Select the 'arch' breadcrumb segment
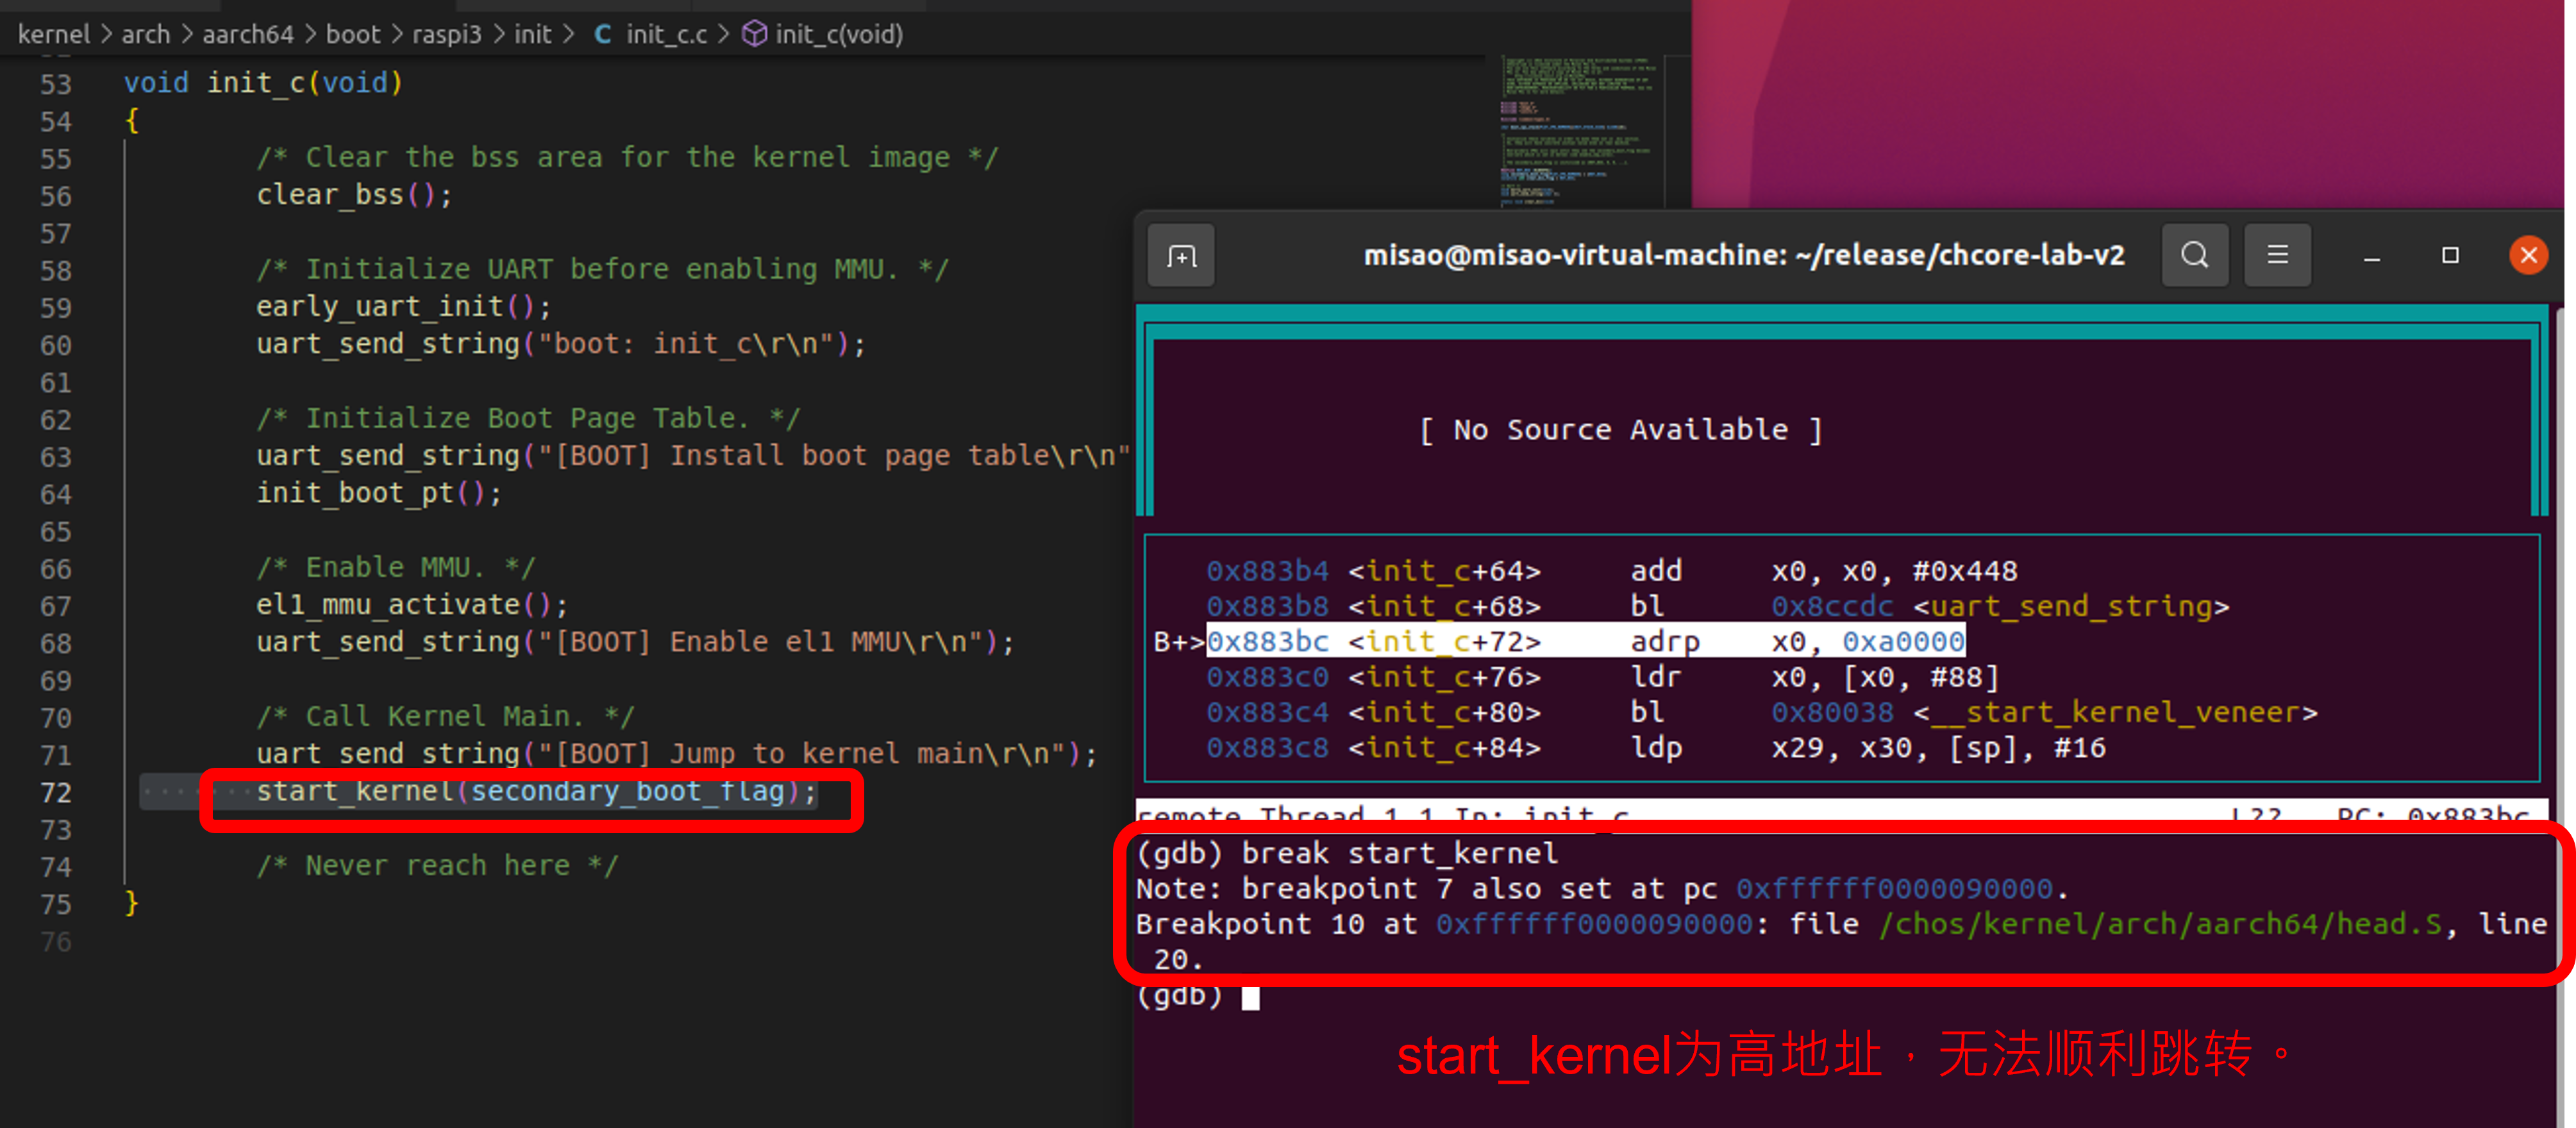2576x1128 pixels. (x=146, y=34)
